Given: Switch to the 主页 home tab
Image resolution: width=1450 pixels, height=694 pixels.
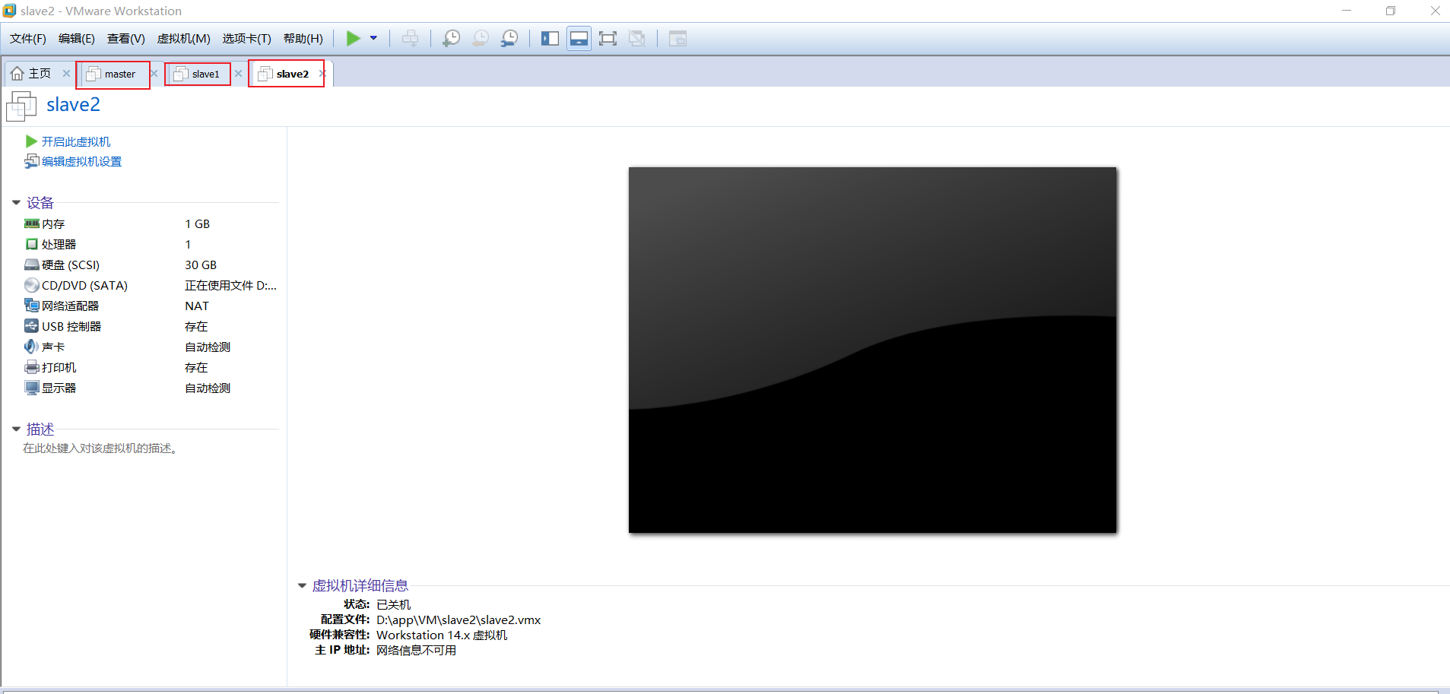Looking at the screenshot, I should pos(32,74).
